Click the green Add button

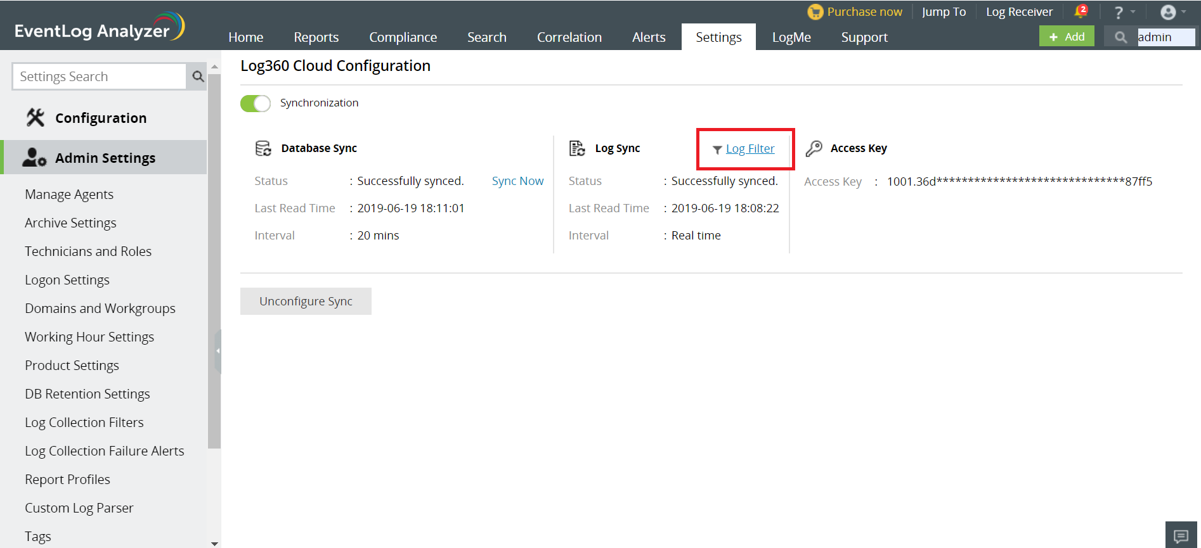pos(1067,37)
